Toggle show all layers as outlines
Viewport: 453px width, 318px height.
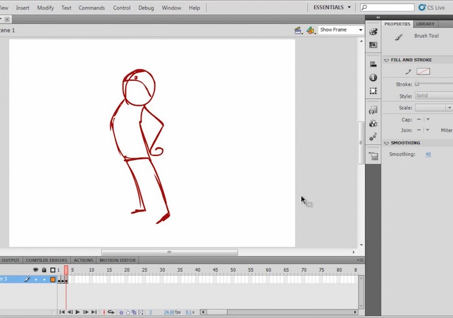click(53, 270)
